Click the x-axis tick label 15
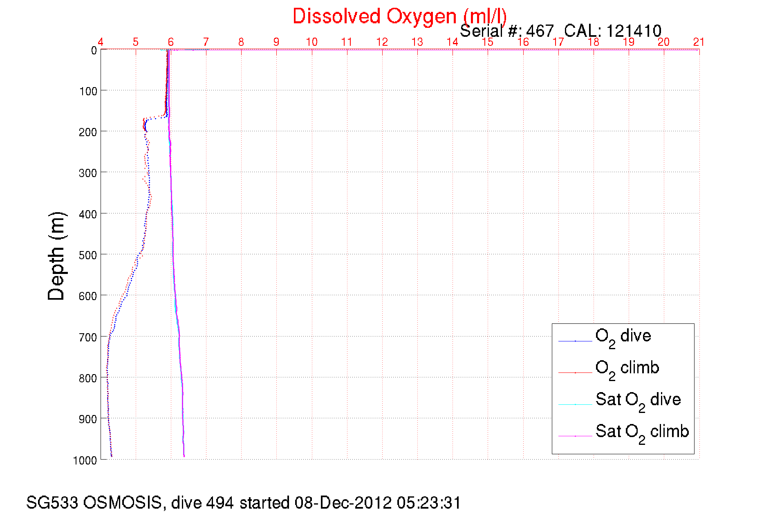The height and width of the screenshot is (516, 773). click(x=488, y=42)
